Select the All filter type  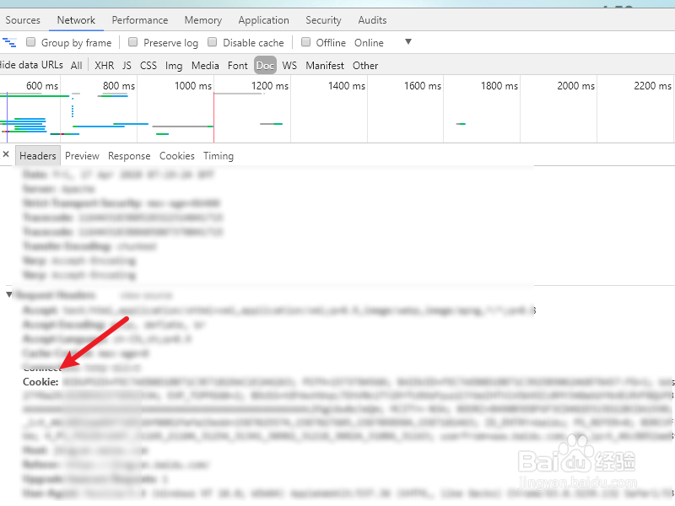point(76,66)
